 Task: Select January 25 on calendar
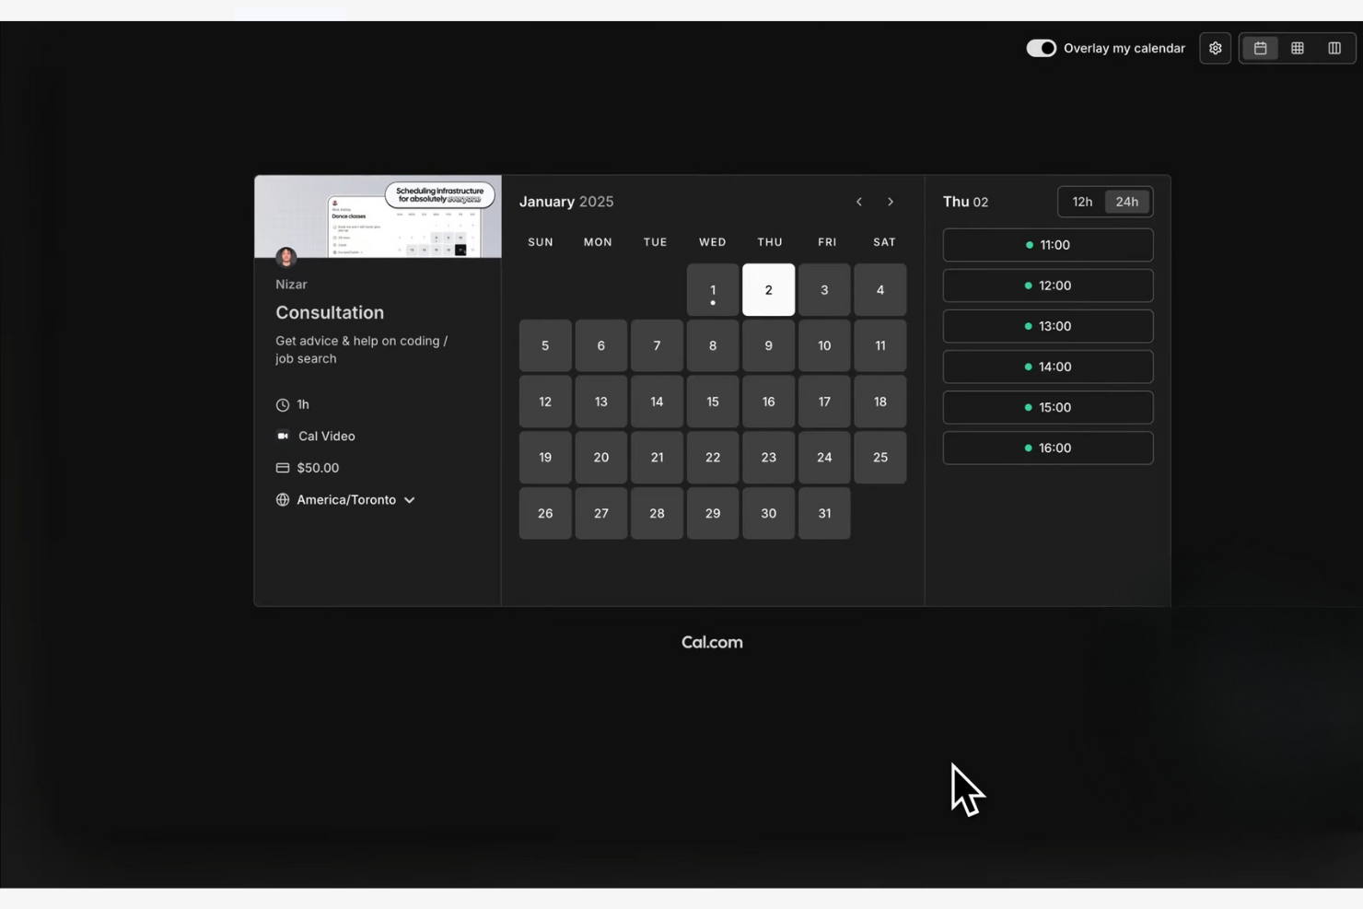[x=880, y=457]
